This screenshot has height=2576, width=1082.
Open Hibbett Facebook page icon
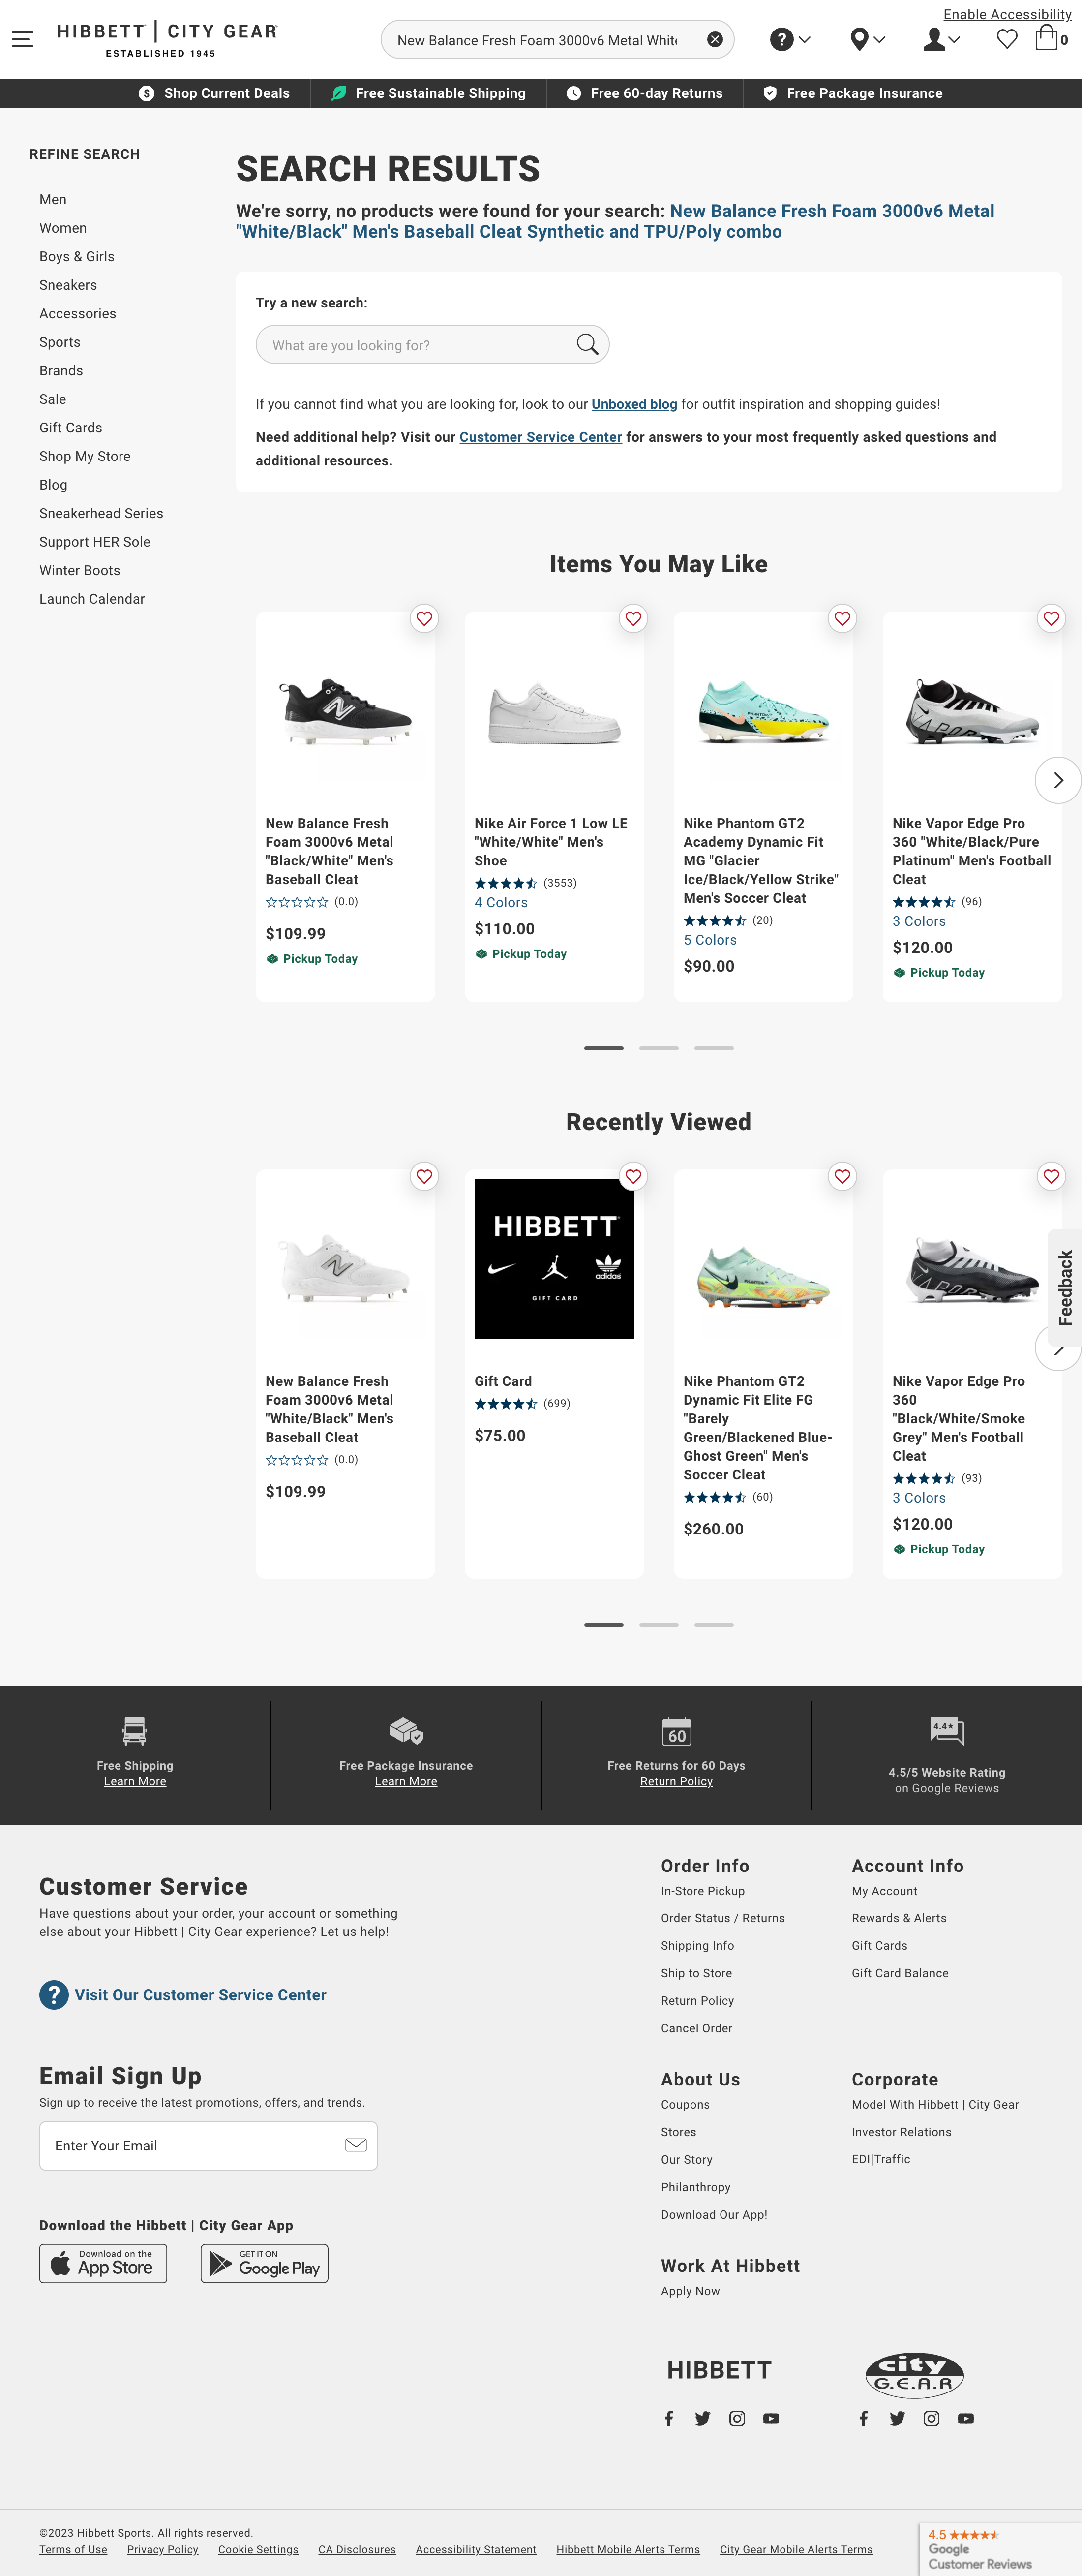pyautogui.click(x=669, y=2418)
